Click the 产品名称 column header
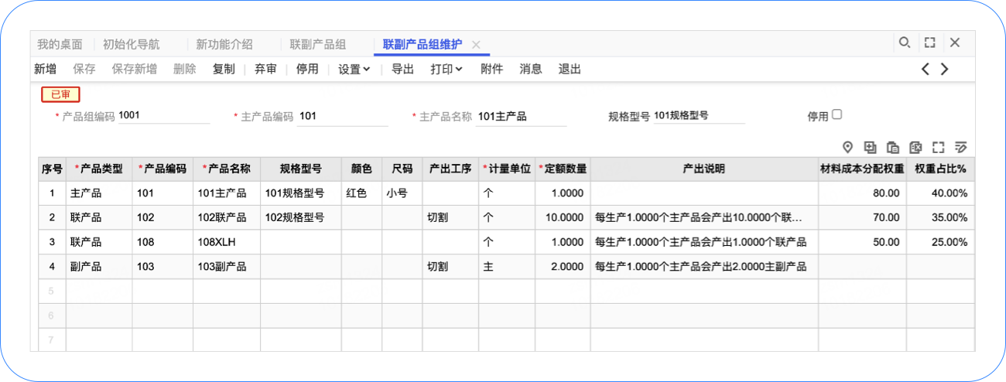This screenshot has height=382, width=1006. (226, 169)
